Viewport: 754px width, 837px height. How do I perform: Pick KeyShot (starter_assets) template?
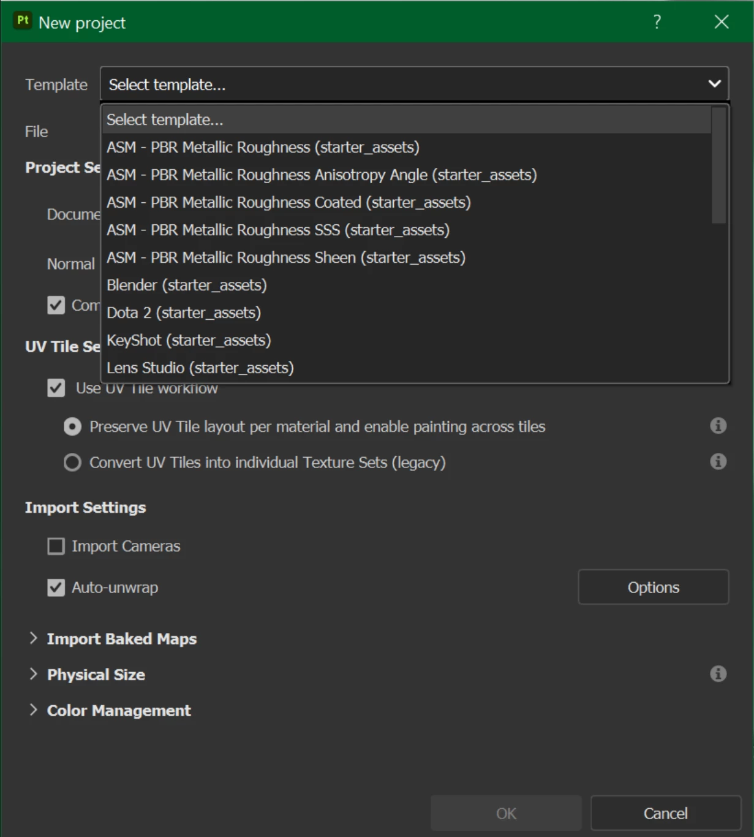[x=406, y=340]
